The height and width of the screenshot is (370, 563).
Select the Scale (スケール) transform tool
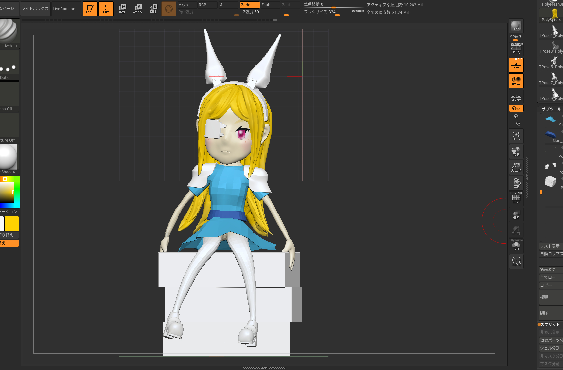point(137,9)
